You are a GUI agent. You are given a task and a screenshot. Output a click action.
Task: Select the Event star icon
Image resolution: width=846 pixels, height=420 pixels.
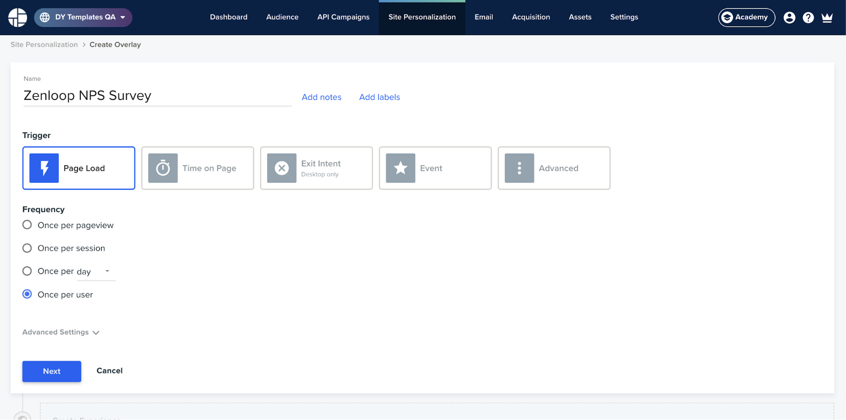pos(401,168)
